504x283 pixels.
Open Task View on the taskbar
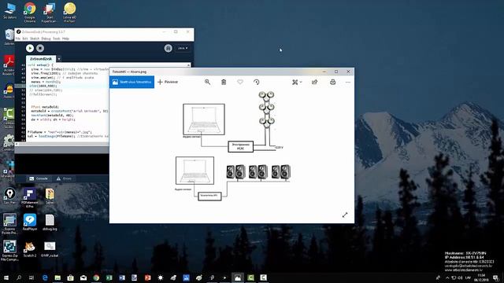coord(31,277)
